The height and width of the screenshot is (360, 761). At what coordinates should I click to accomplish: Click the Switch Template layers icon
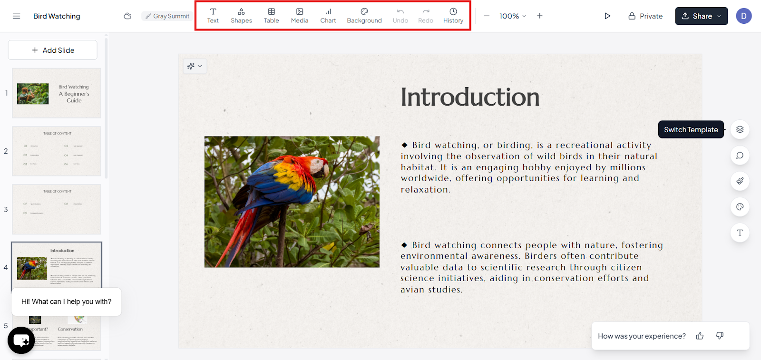pos(740,129)
